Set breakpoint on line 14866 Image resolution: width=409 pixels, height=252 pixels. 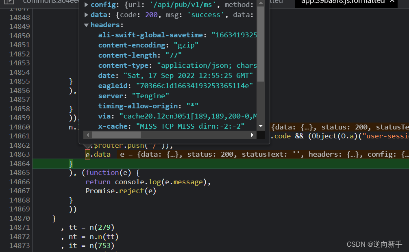coord(20,182)
